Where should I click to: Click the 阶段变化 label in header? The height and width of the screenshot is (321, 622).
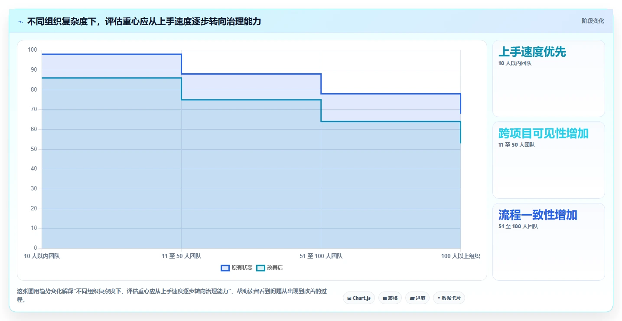[x=593, y=21]
